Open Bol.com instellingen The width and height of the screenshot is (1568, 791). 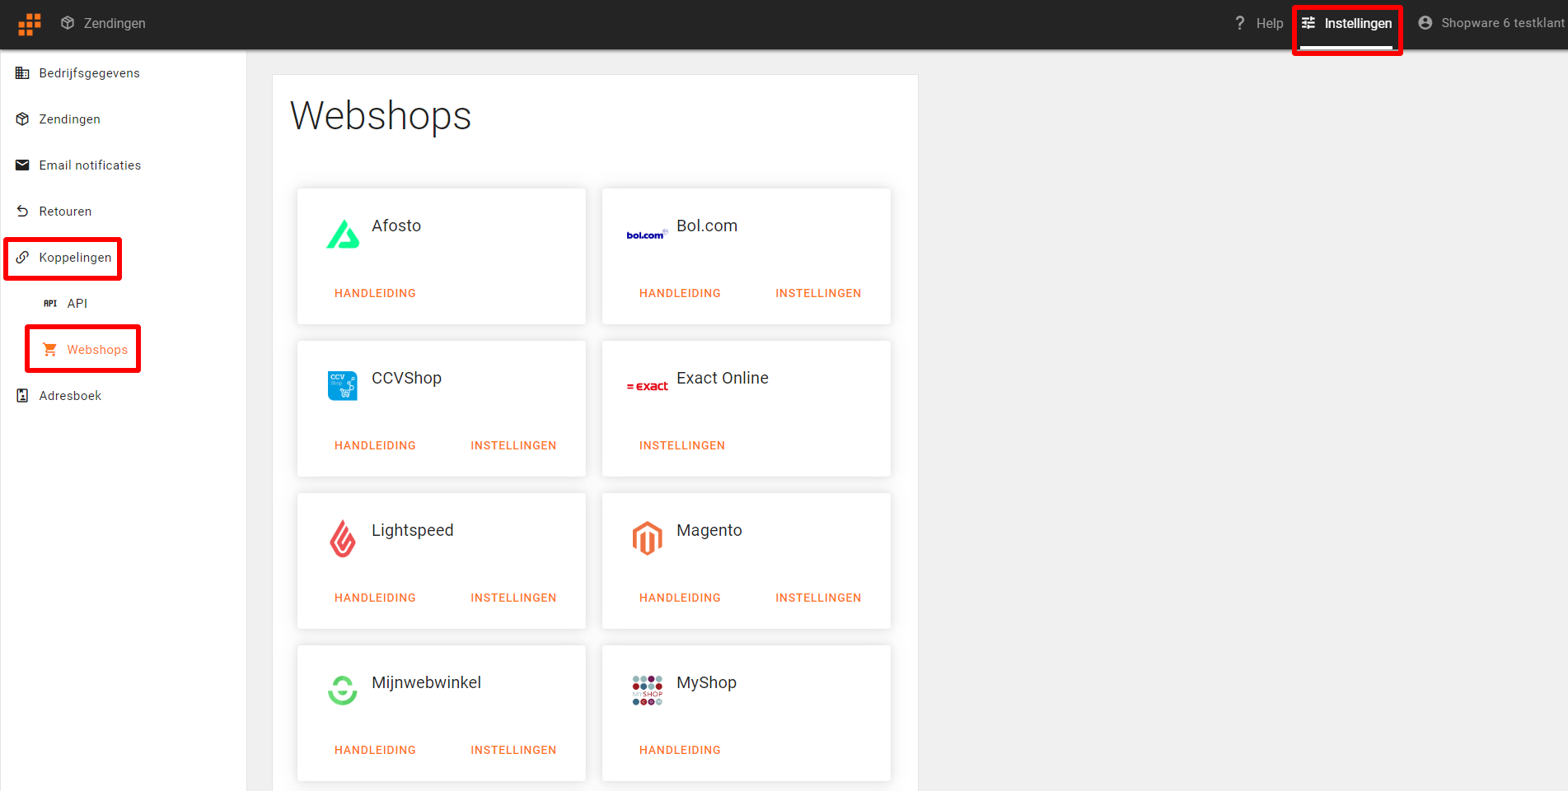(x=818, y=293)
